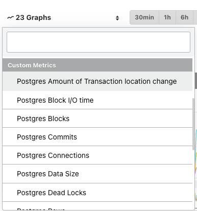Select the 1h time range

[x=167, y=17]
